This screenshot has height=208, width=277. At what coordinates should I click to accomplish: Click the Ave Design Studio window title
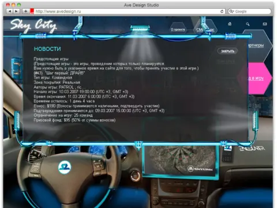click(x=141, y=5)
